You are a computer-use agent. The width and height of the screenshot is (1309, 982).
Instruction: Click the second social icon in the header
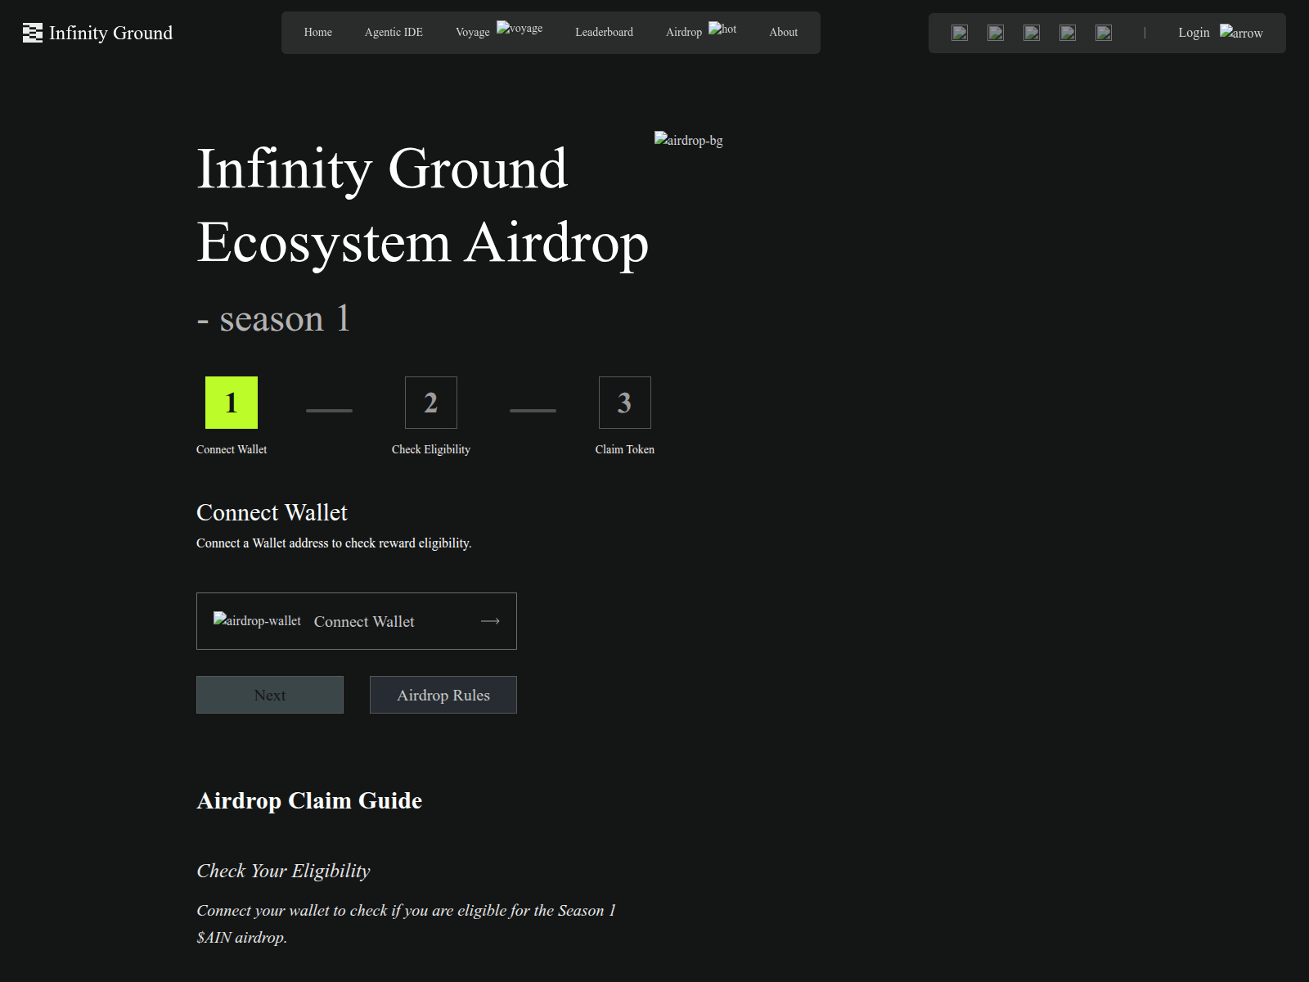[x=995, y=33]
